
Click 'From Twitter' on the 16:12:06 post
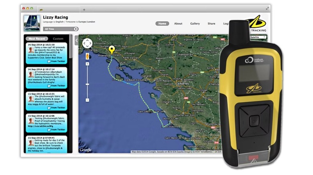pyautogui.click(x=58, y=130)
